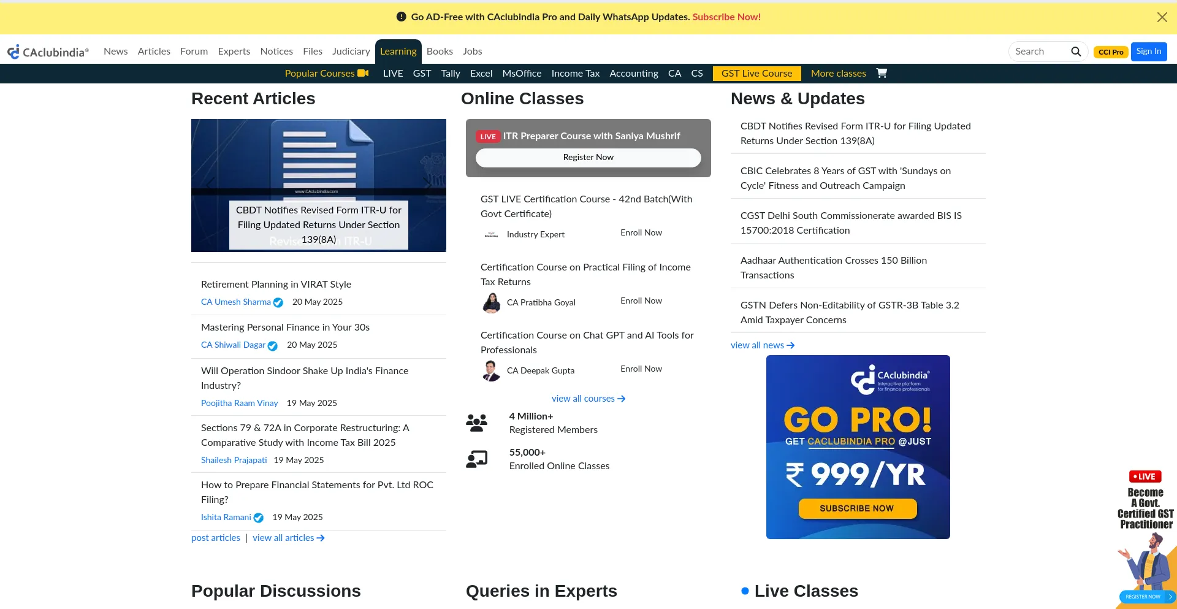Open author Poojitha Raam Vinay's profile
This screenshot has height=609, width=1177.
coord(240,404)
